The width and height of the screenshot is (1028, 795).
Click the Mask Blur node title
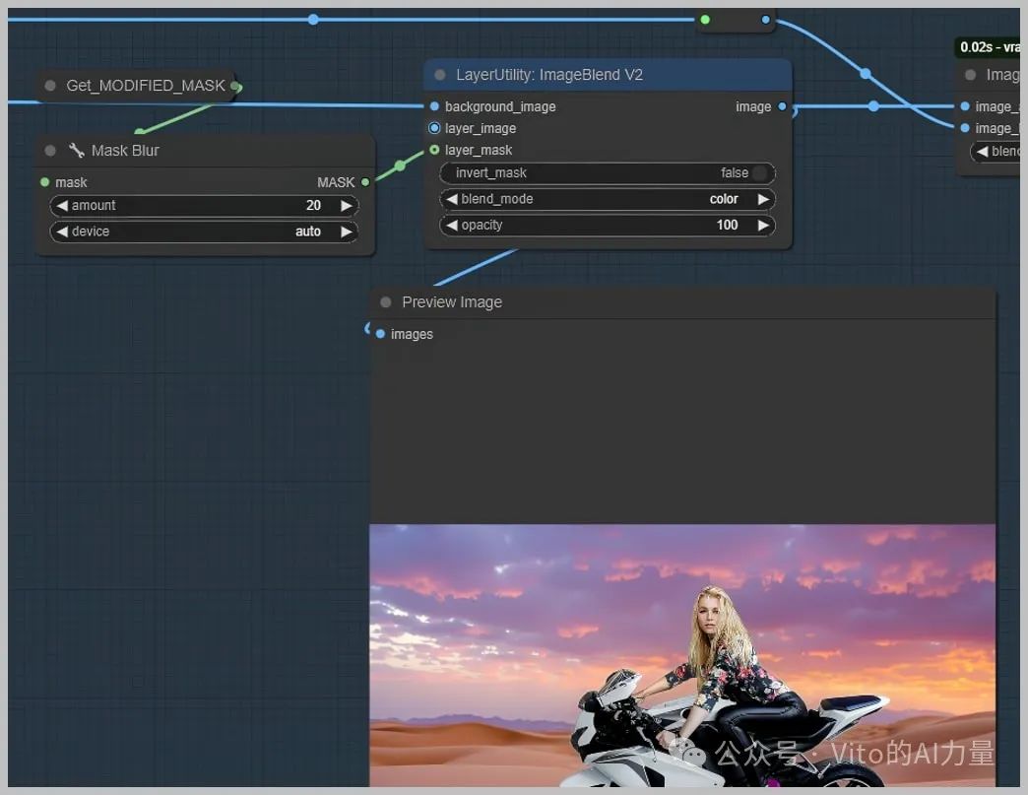point(125,150)
